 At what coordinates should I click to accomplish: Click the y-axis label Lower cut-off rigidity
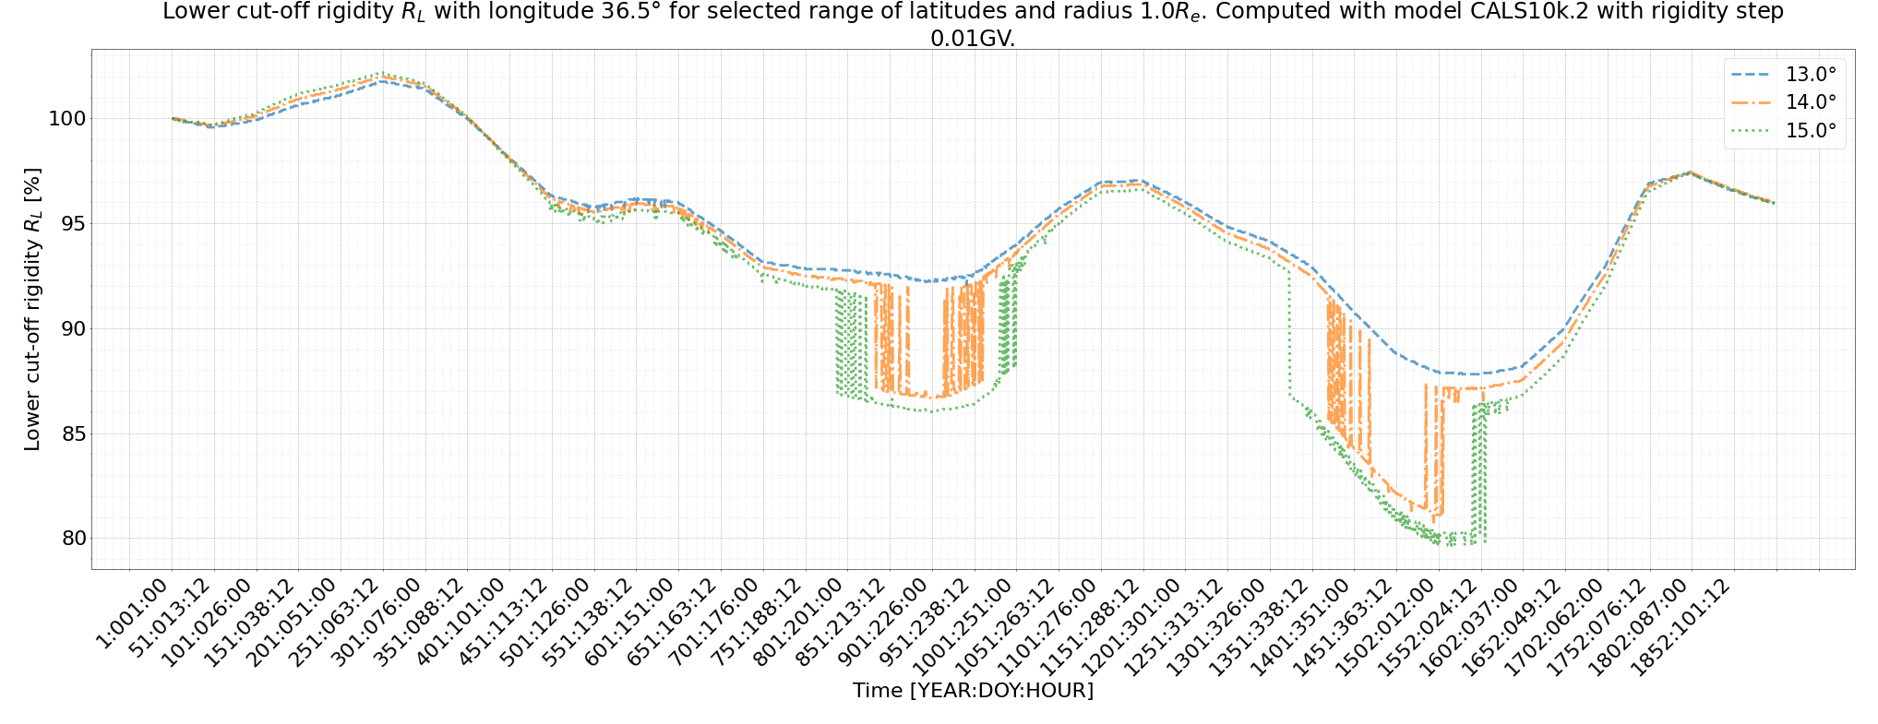click(33, 309)
